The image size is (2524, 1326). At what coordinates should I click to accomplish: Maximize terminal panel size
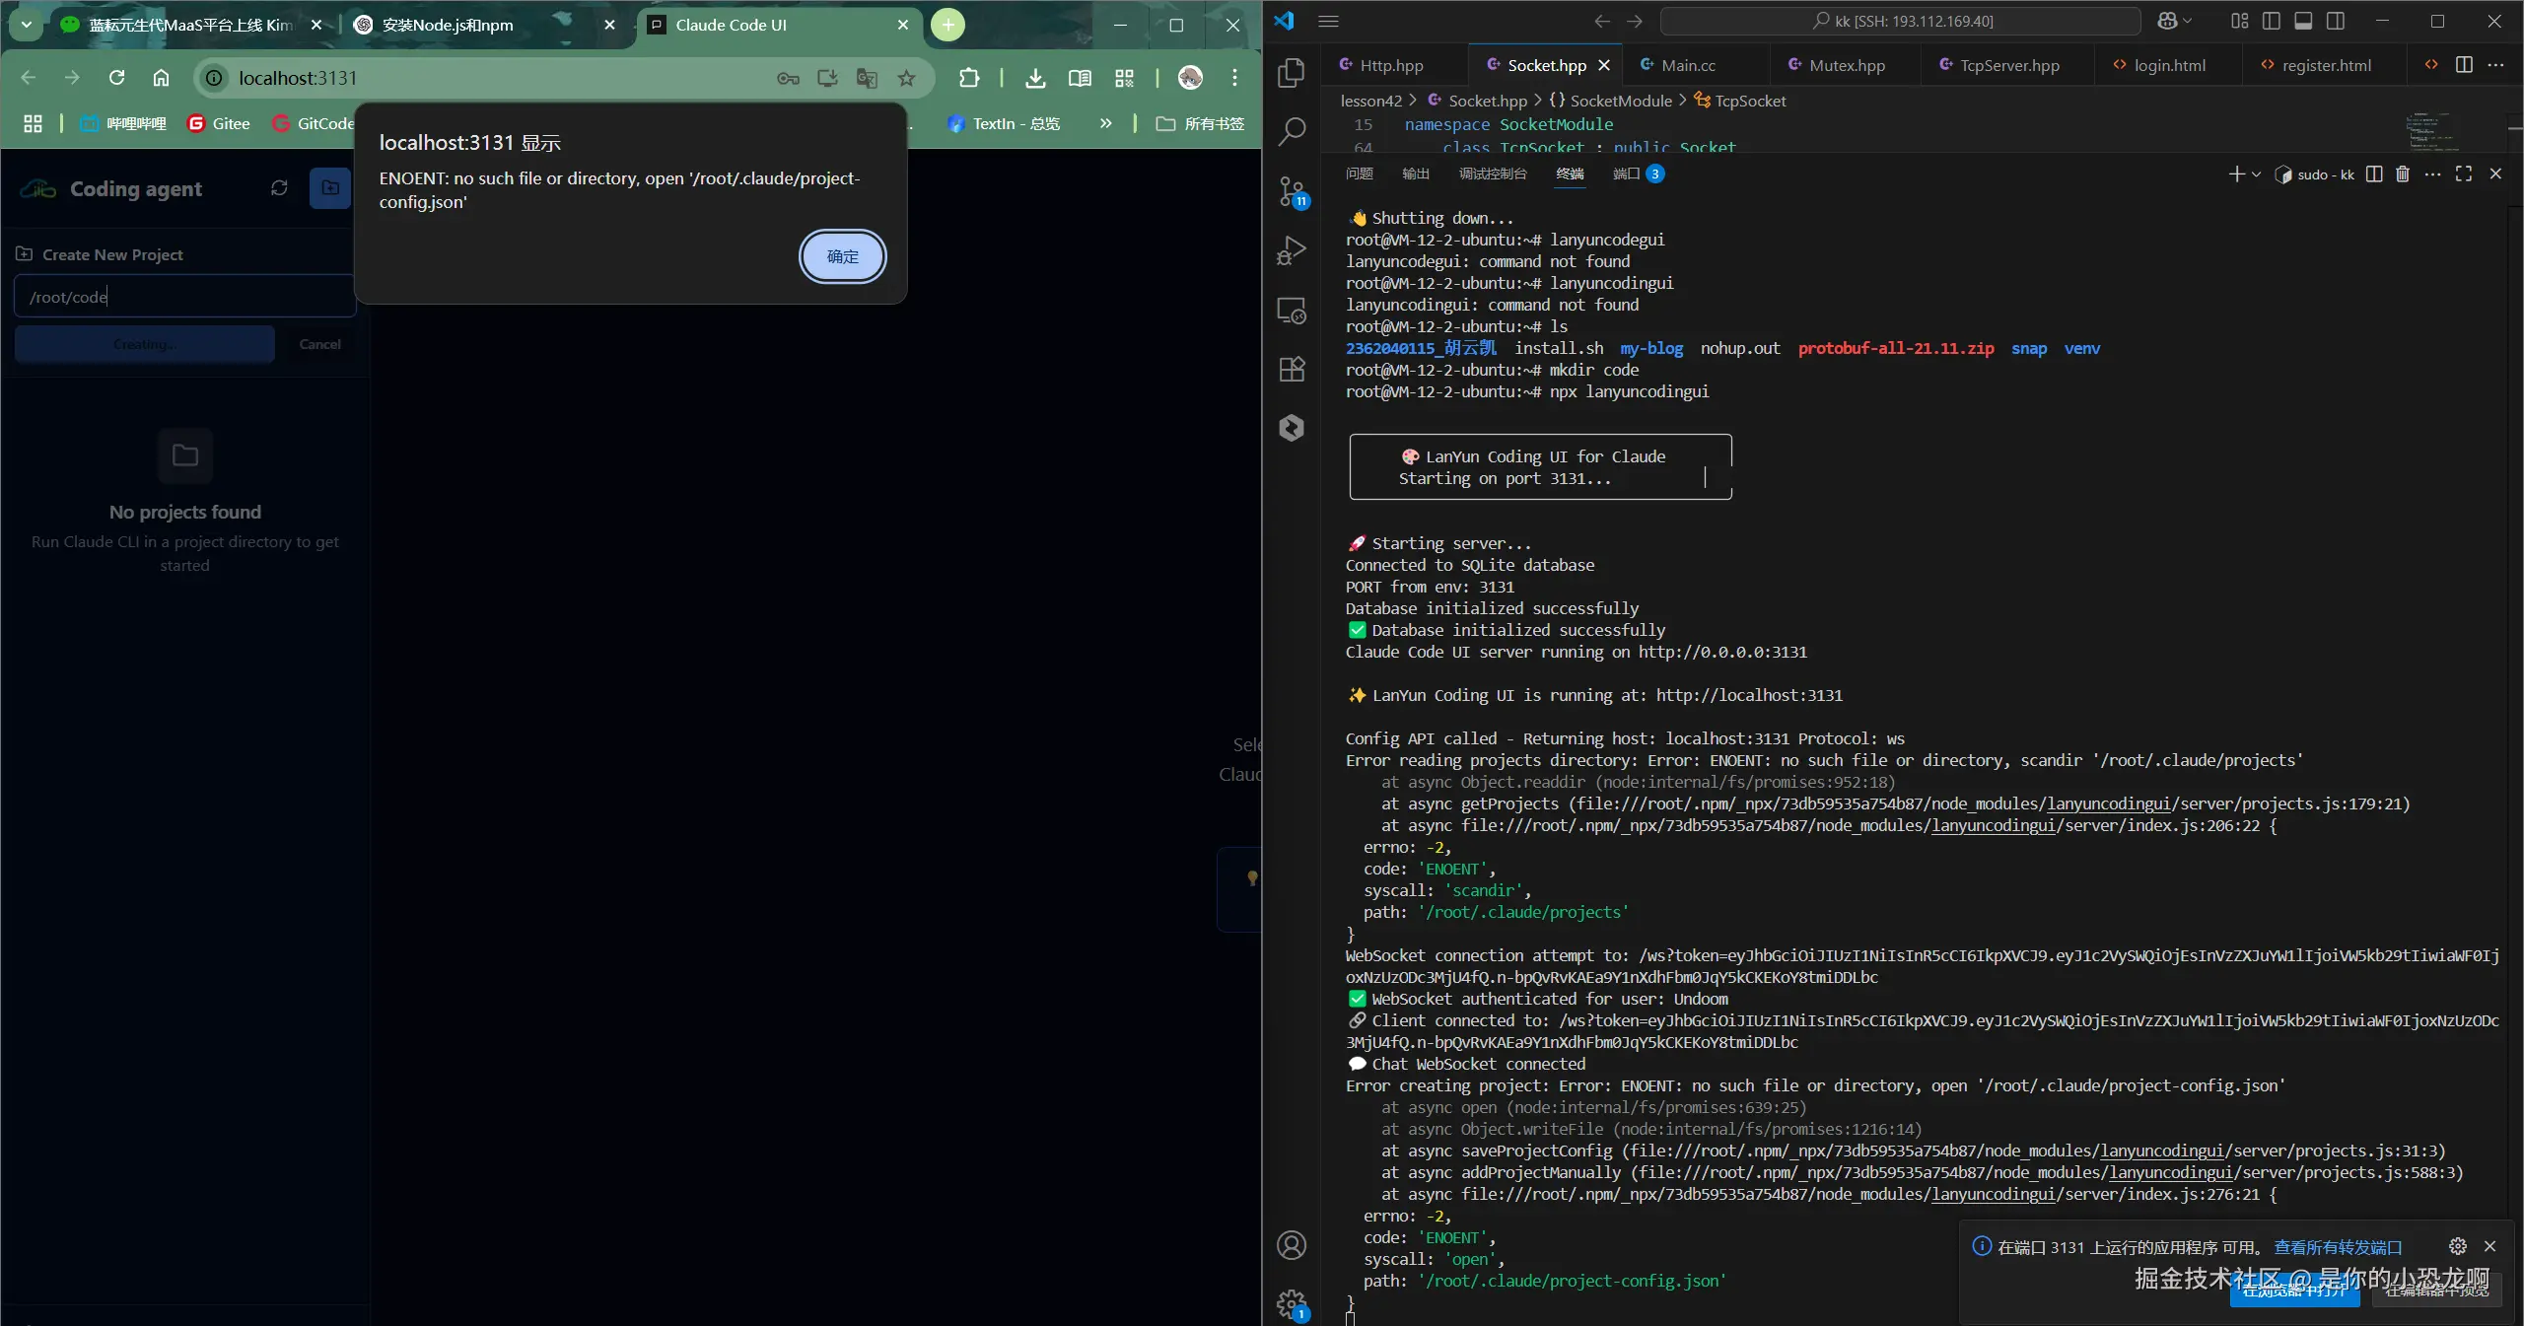(x=2464, y=174)
